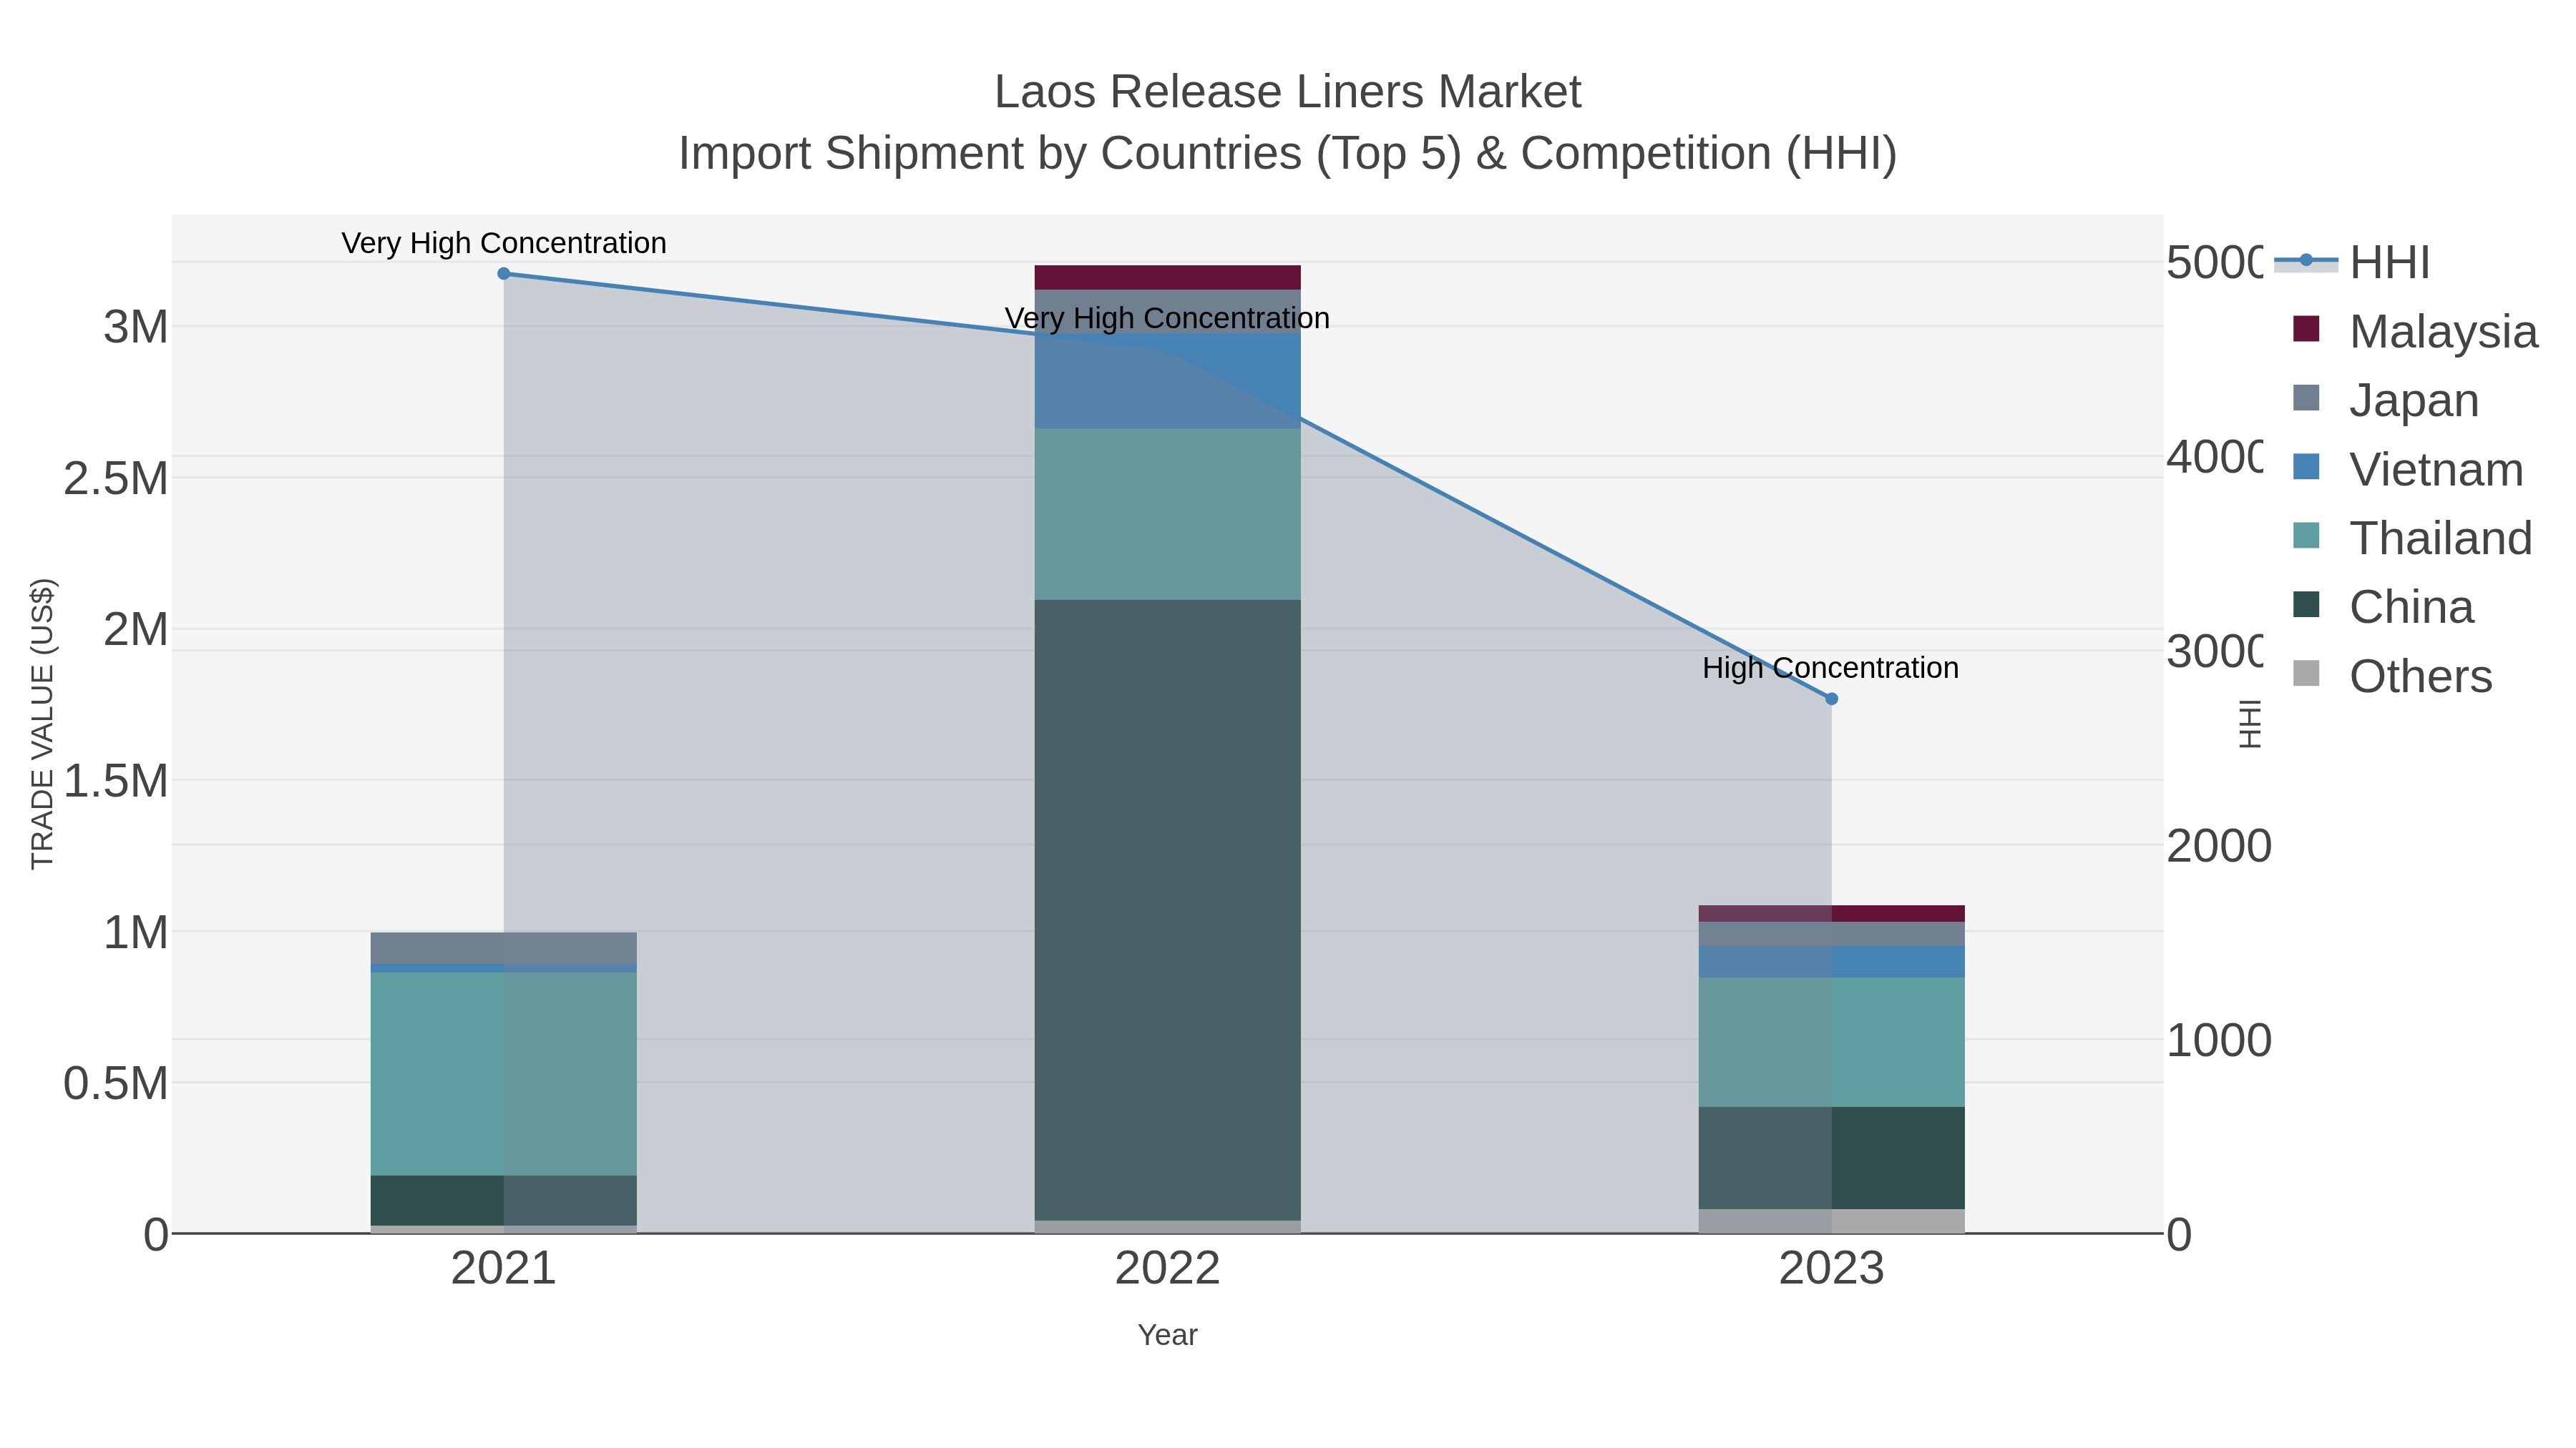Image resolution: width=2576 pixels, height=1448 pixels.
Task: Toggle the Vietnam legend entry
Action: [x=2407, y=470]
